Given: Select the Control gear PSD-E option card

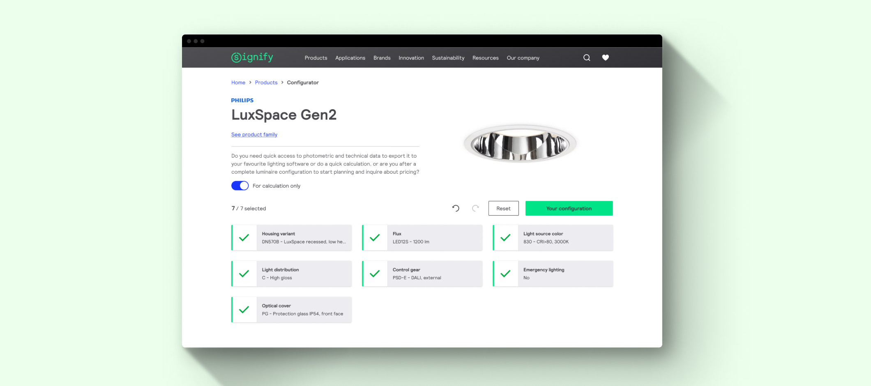Looking at the screenshot, I should pos(422,273).
